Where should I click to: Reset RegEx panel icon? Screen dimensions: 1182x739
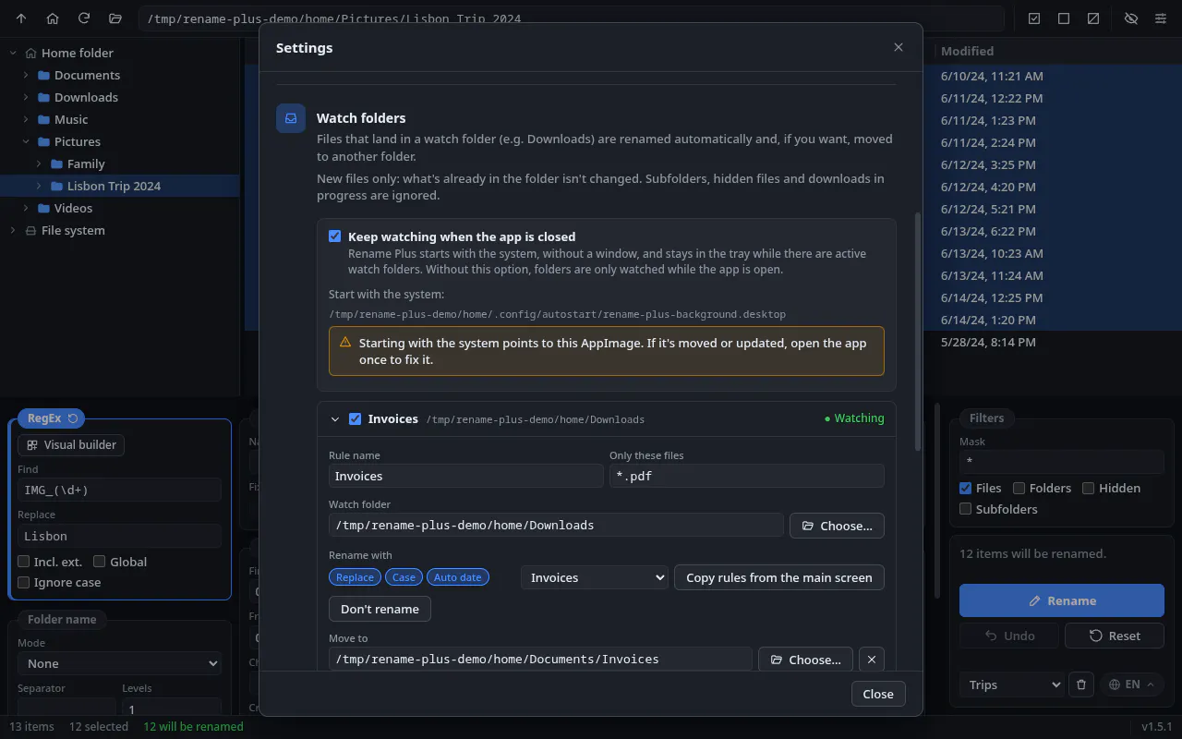click(73, 418)
